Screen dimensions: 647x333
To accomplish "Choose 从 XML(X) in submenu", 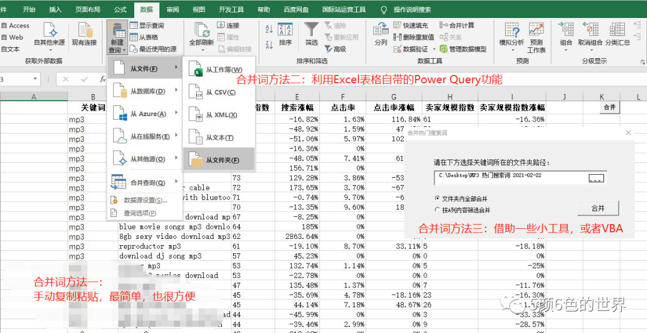I will coord(219,115).
